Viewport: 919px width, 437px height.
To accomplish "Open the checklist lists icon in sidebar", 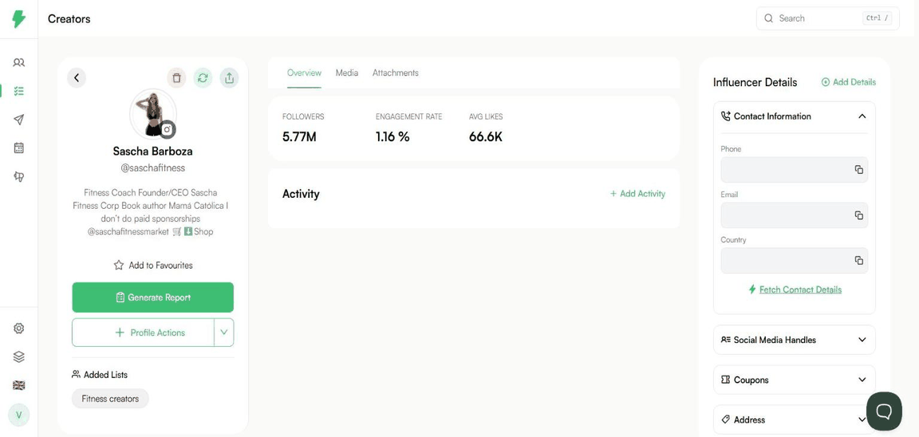I will [19, 91].
